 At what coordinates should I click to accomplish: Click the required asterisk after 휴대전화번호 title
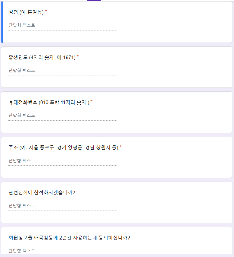(x=92, y=101)
